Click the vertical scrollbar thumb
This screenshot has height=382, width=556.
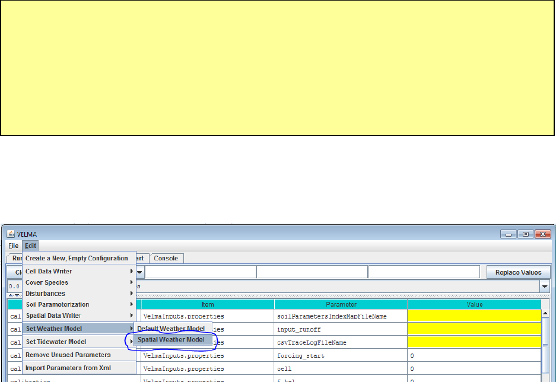tap(545, 345)
